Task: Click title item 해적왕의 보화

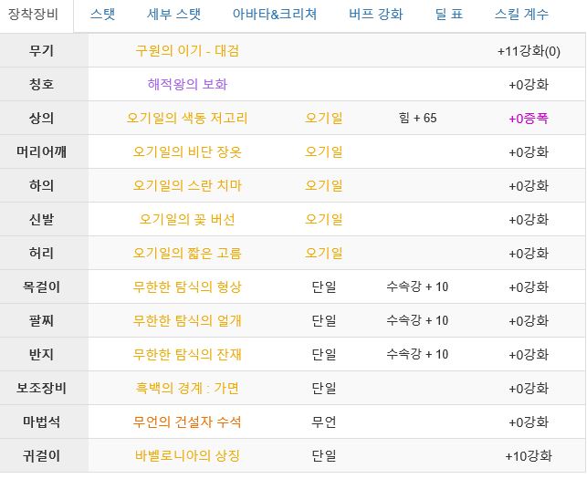Action: coord(187,84)
